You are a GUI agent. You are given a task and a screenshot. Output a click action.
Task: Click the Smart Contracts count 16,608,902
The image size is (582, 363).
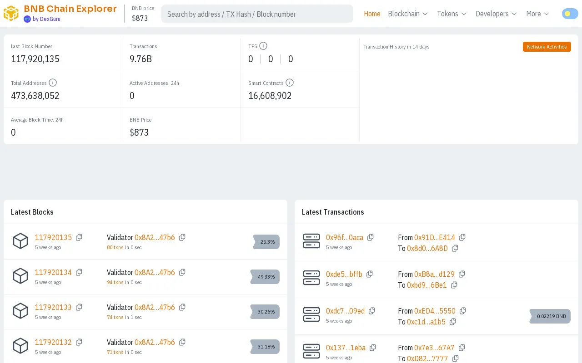click(270, 96)
